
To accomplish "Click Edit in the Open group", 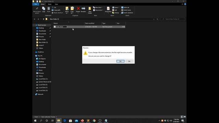I will pyautogui.click(x=115, y=10).
